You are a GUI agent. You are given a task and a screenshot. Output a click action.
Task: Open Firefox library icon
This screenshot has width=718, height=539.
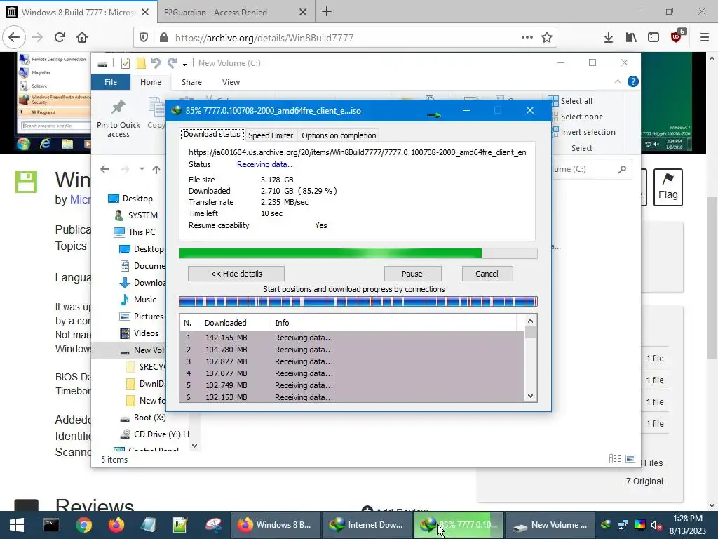coord(631,38)
